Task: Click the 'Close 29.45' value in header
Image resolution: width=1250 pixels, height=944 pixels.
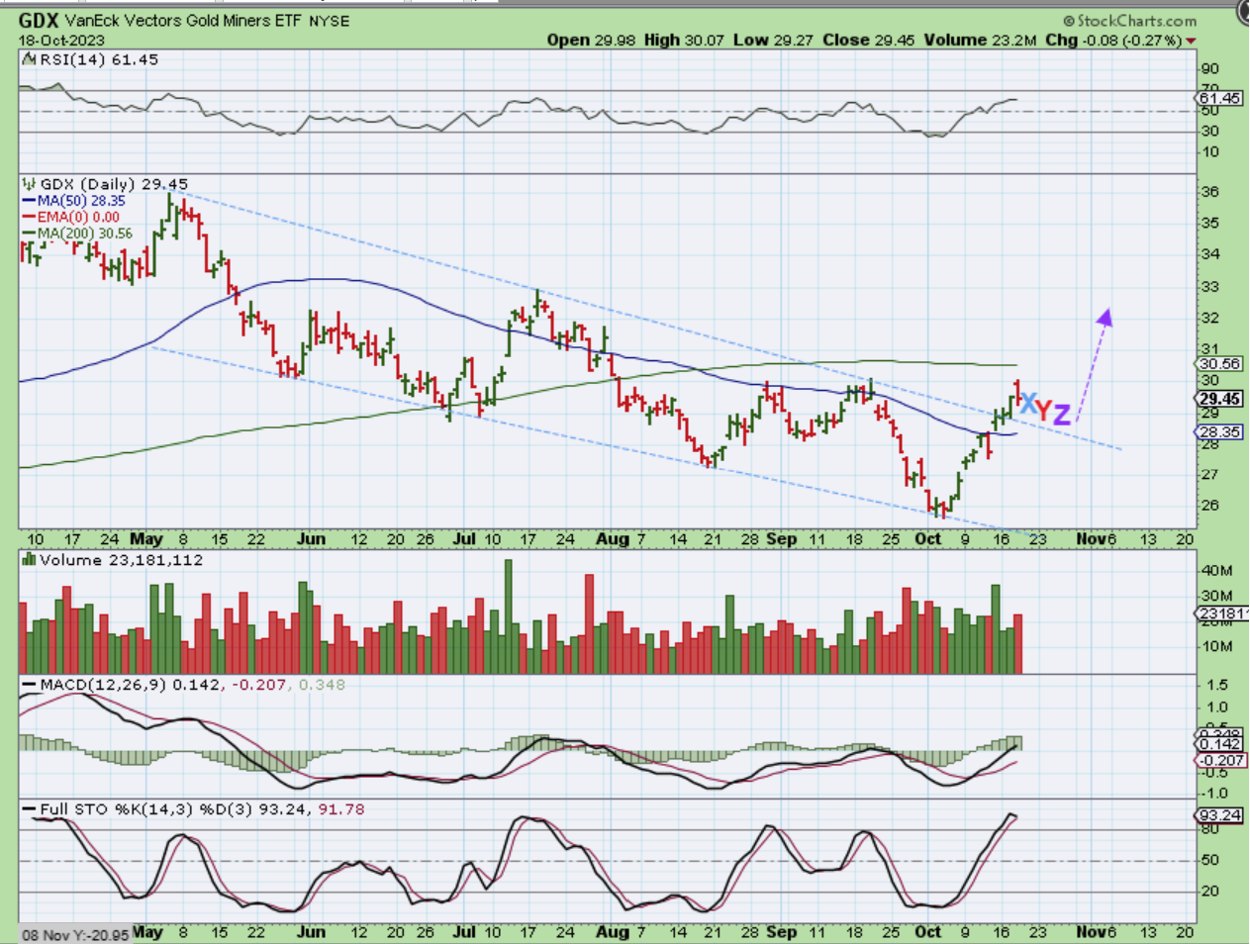Action: pyautogui.click(x=868, y=41)
